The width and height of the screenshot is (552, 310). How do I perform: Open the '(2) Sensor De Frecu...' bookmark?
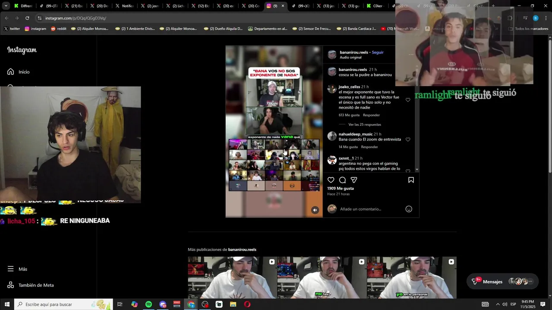[x=312, y=29]
